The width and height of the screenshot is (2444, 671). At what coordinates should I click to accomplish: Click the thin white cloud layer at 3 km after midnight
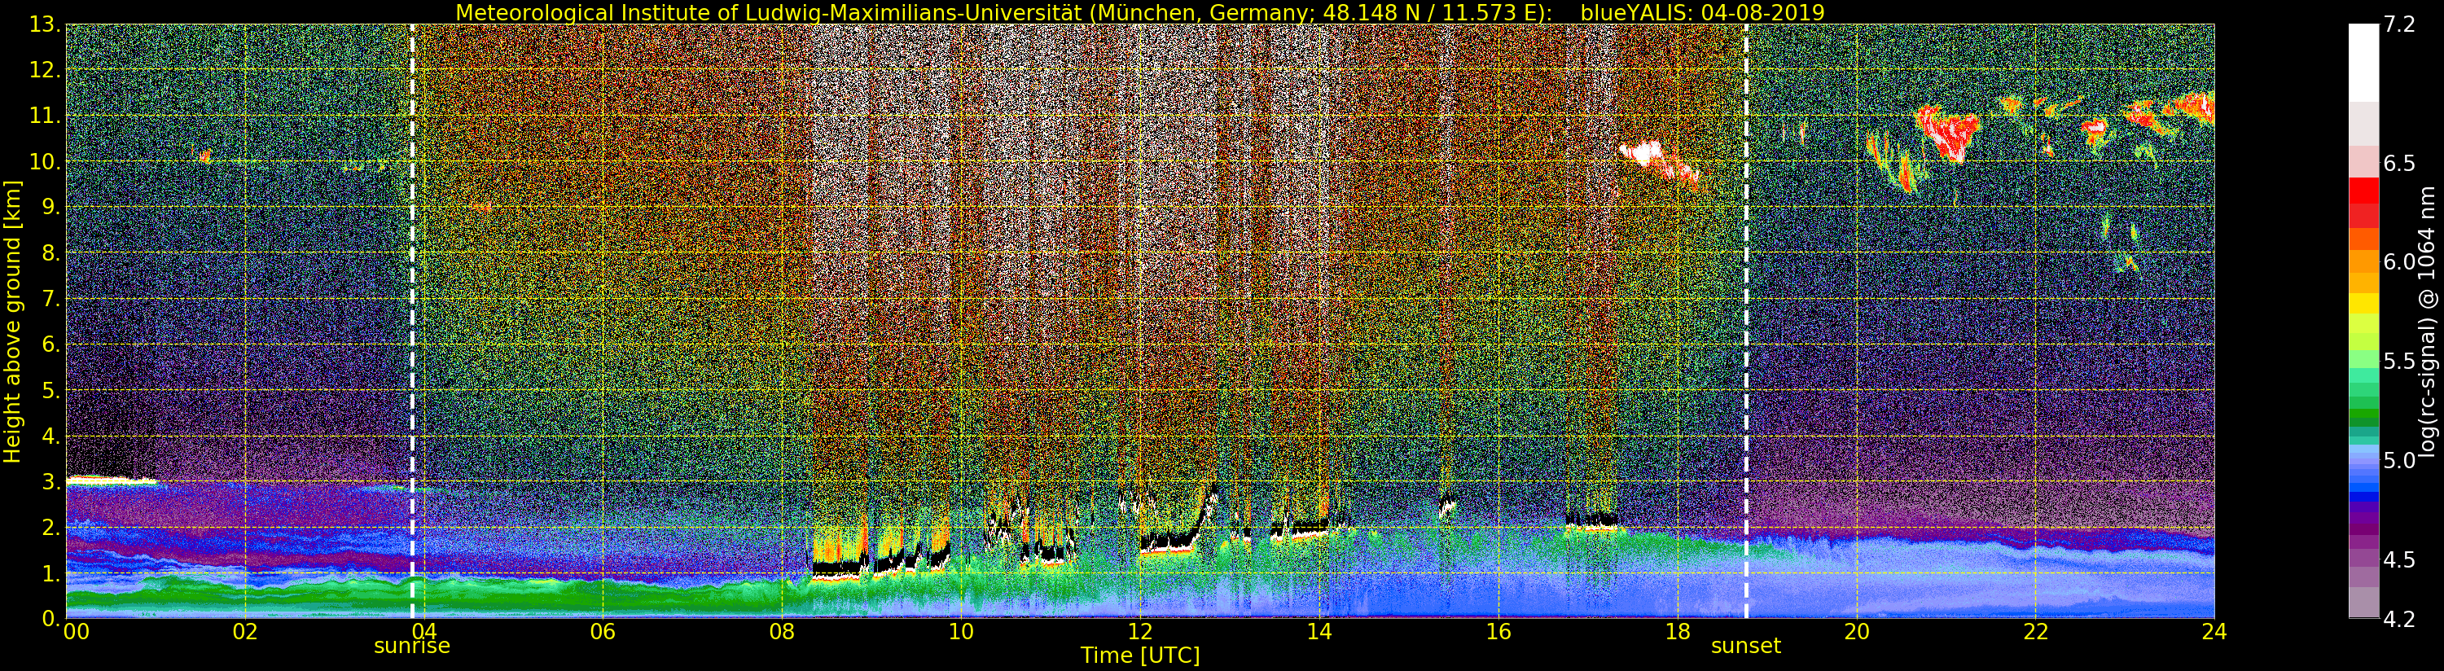click(x=112, y=481)
